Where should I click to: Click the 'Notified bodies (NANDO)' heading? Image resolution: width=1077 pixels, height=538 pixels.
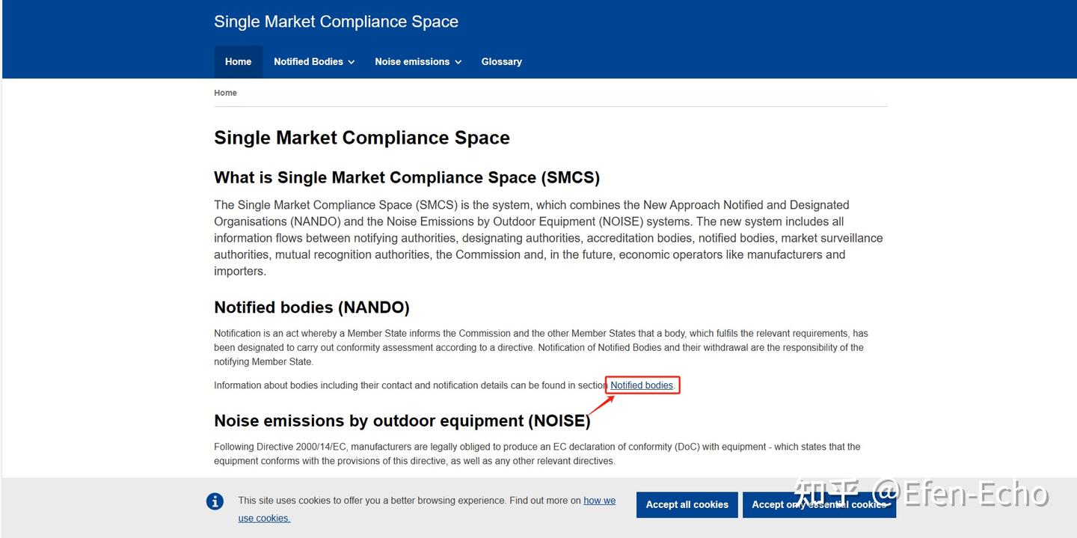(312, 308)
